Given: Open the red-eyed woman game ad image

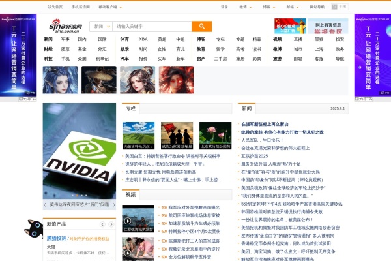Looking at the screenshot, I should click(x=177, y=80).
